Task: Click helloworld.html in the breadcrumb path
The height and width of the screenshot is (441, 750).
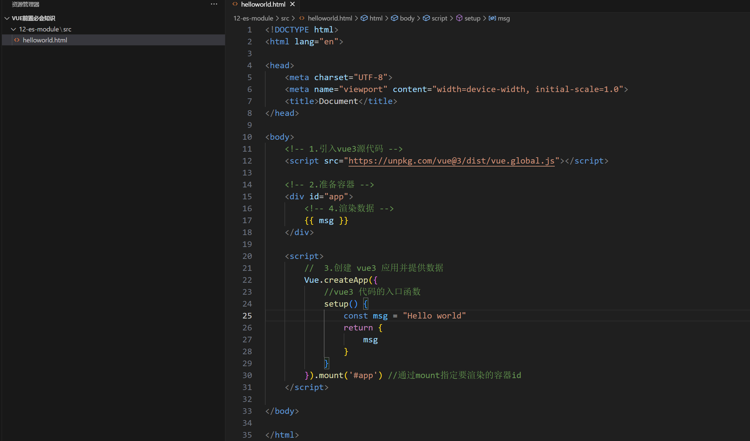Action: coord(330,18)
